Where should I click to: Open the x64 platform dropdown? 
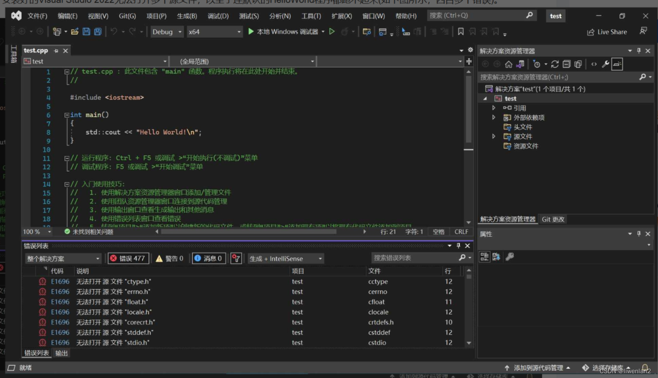214,32
